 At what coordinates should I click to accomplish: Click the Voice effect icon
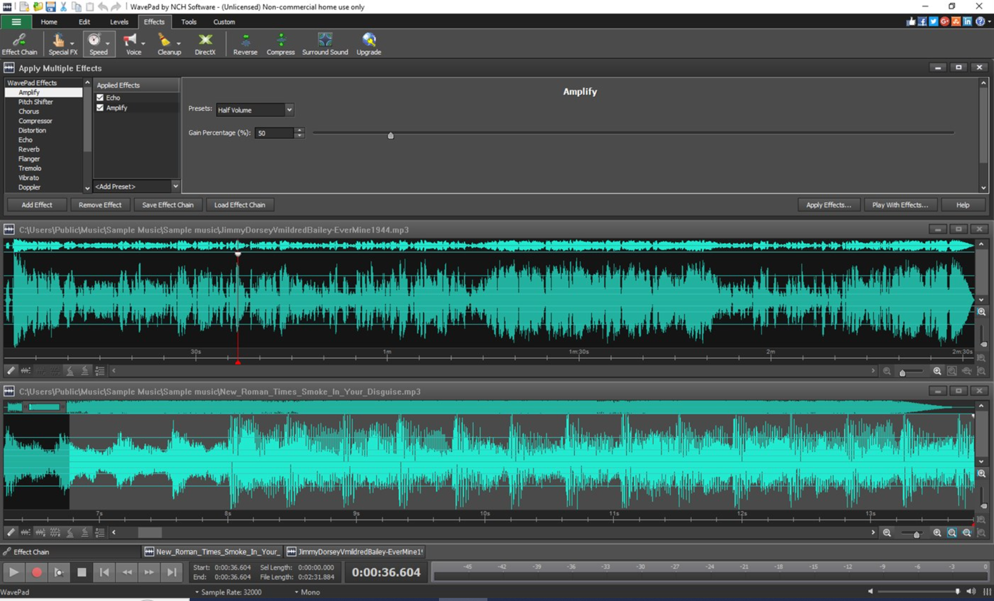132,43
